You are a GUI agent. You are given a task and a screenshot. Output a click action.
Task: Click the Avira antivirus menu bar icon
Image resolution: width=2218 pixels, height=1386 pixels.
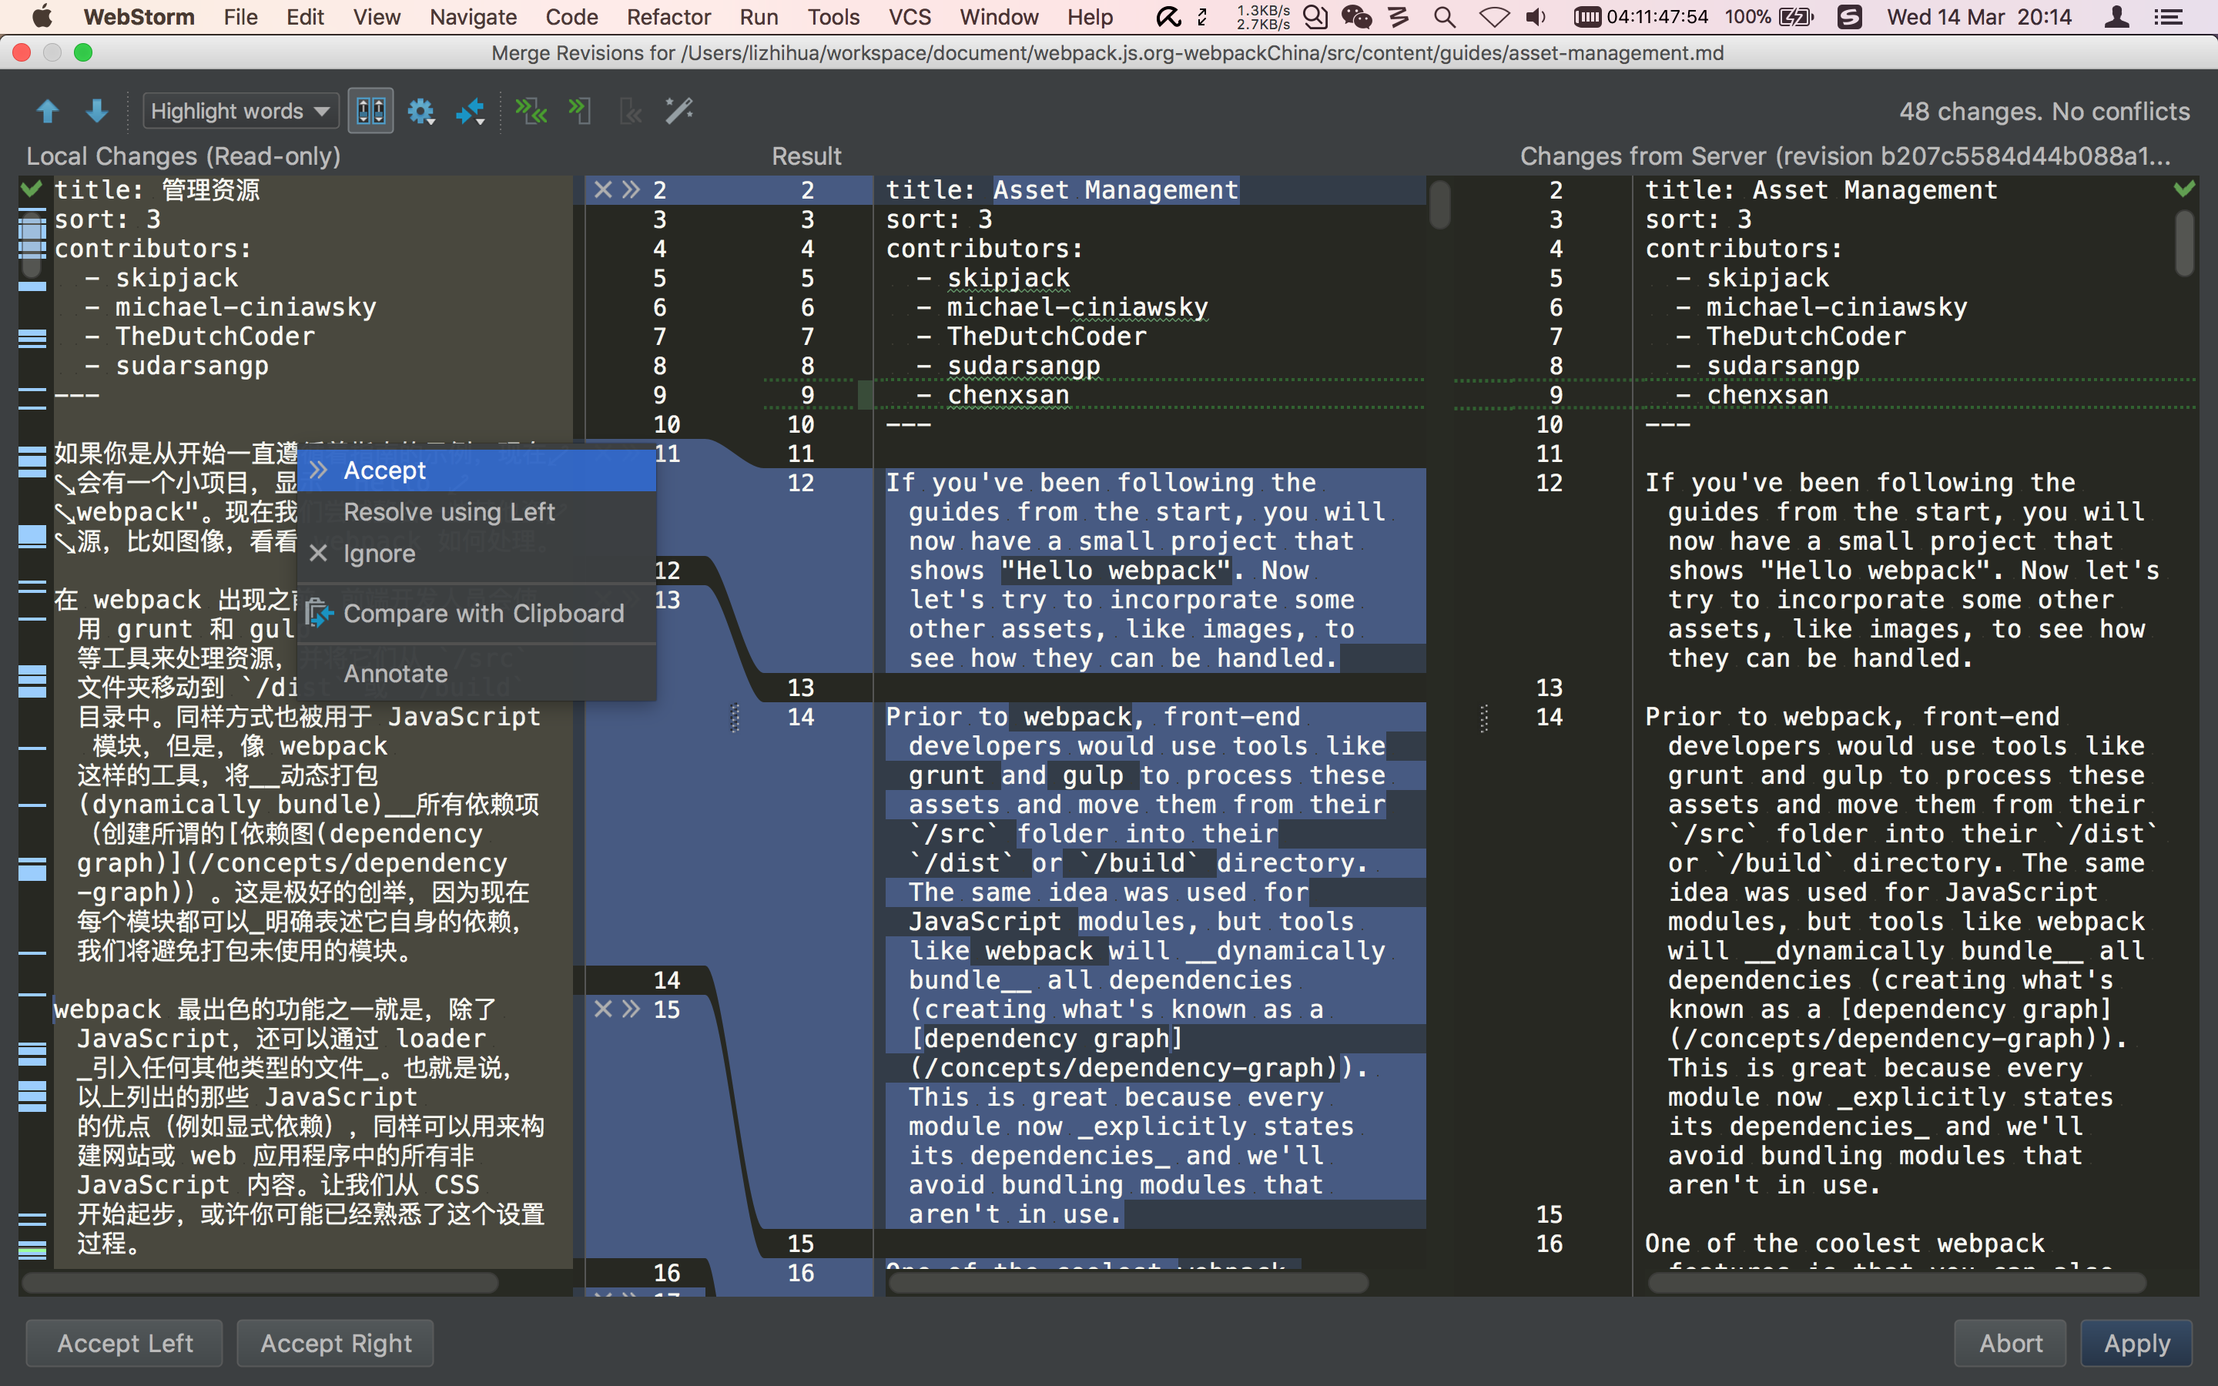[1168, 16]
